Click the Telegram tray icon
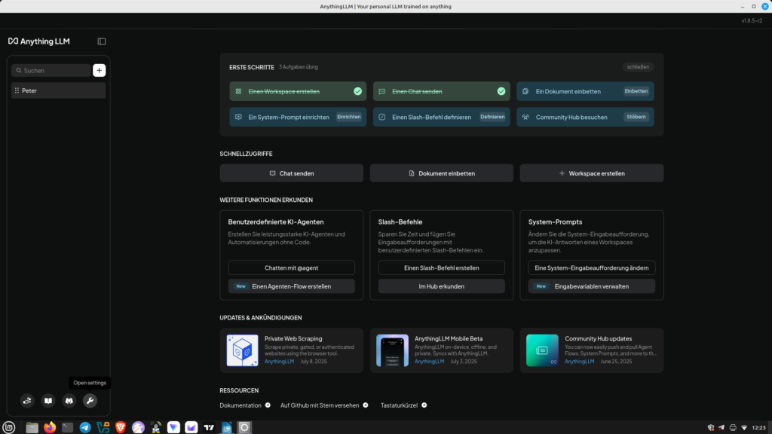This screenshot has width=772, height=434. click(721, 428)
